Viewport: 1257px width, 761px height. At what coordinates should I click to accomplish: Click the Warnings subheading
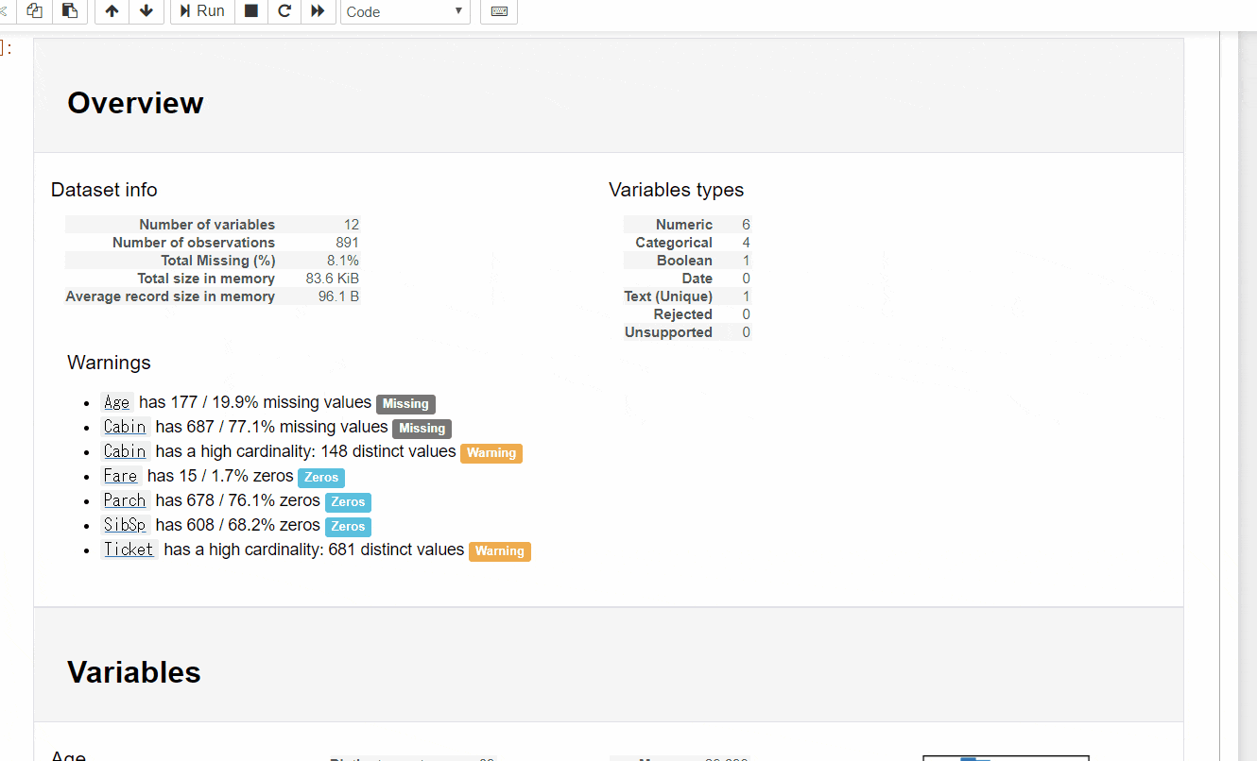(x=109, y=363)
